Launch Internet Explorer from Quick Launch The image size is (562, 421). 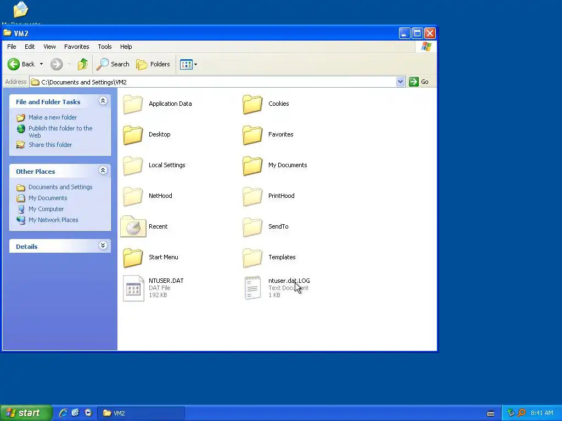click(x=63, y=413)
